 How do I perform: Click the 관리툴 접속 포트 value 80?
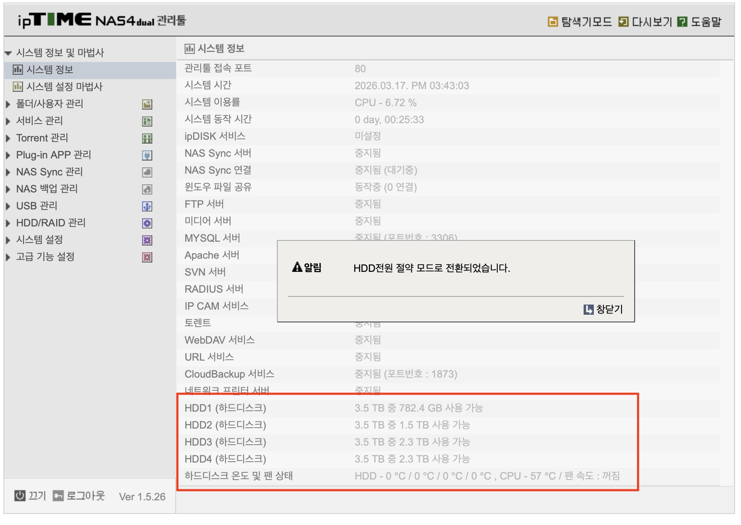[x=360, y=69]
